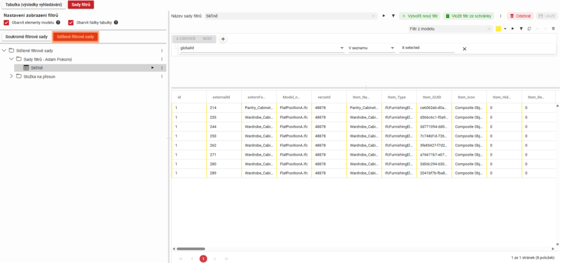Click the copy filter icon beside the funnel
The height and width of the screenshot is (263, 564).
(x=529, y=29)
